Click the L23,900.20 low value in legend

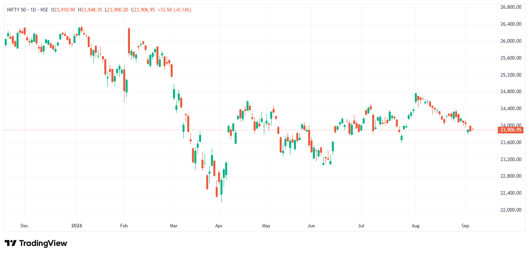point(117,10)
